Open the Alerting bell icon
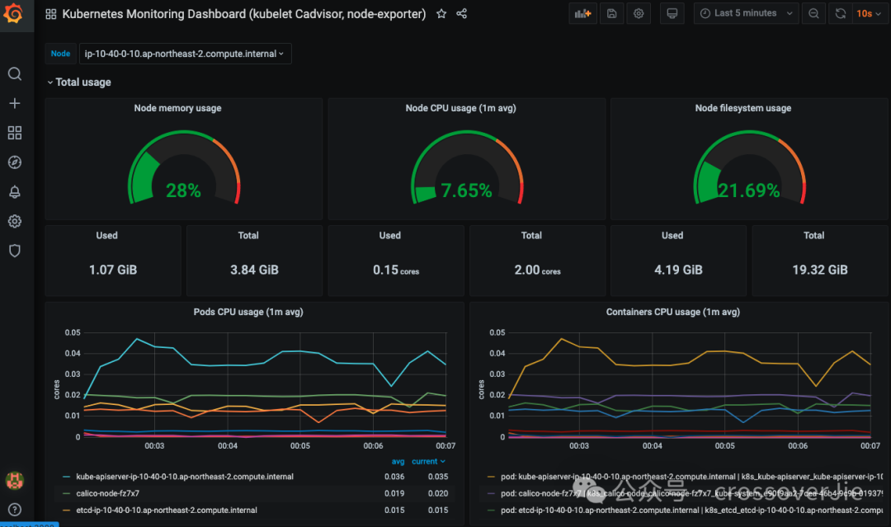This screenshot has width=891, height=527. (14, 192)
